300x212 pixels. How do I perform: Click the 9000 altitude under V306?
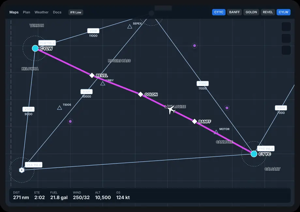[x=28, y=114]
